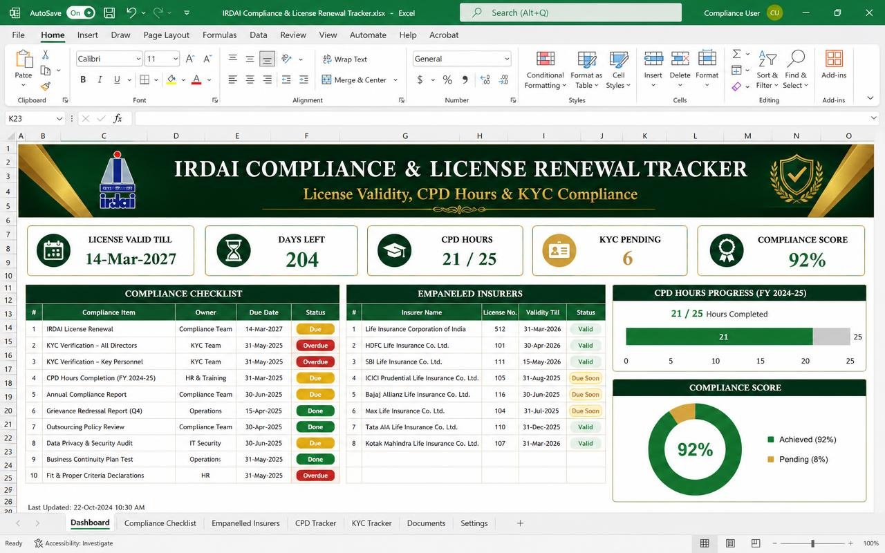Open the File menu
The height and width of the screenshot is (553, 885).
[18, 35]
